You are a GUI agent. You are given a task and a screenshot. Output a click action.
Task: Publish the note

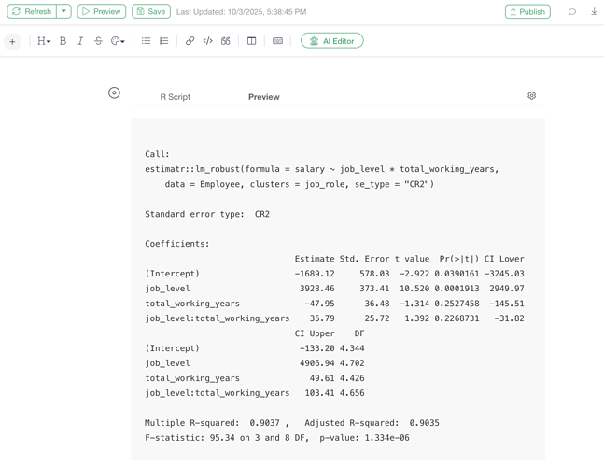point(527,12)
